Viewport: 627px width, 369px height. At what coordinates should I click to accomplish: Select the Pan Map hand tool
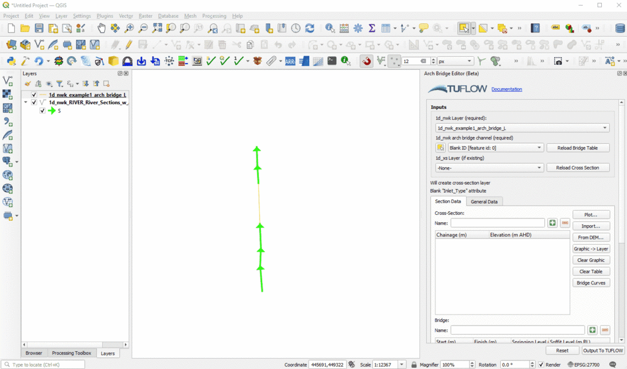click(101, 28)
